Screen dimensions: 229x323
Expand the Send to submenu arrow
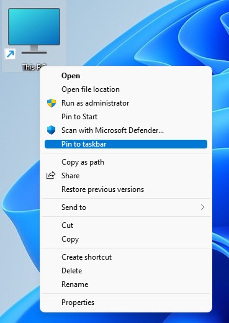(x=202, y=207)
